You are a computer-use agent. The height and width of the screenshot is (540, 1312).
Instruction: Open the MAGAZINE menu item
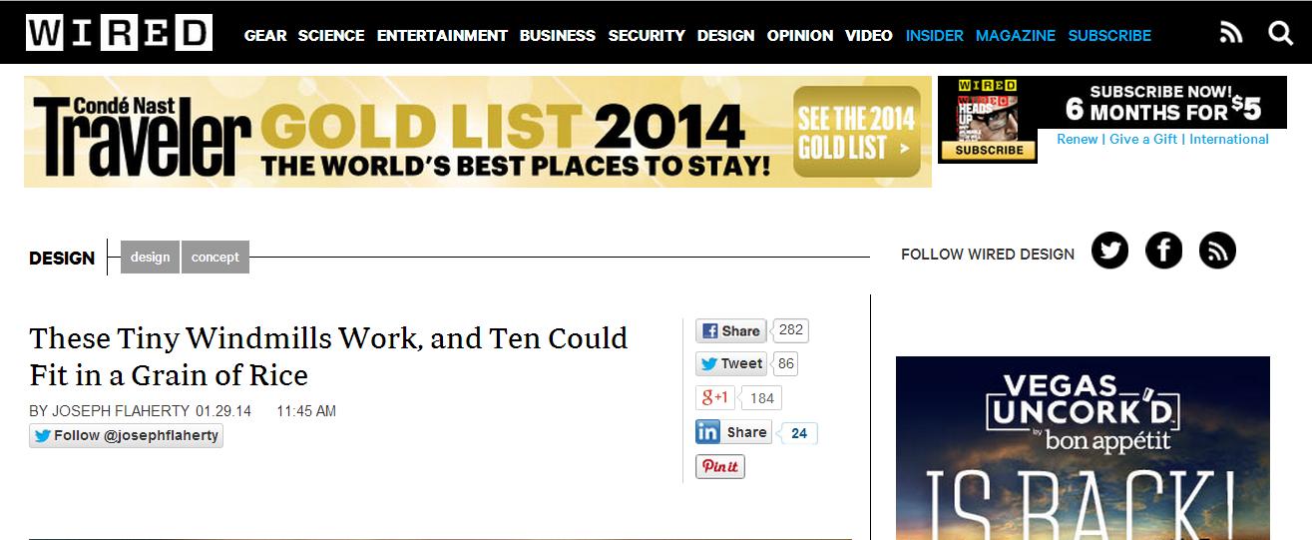(1015, 35)
